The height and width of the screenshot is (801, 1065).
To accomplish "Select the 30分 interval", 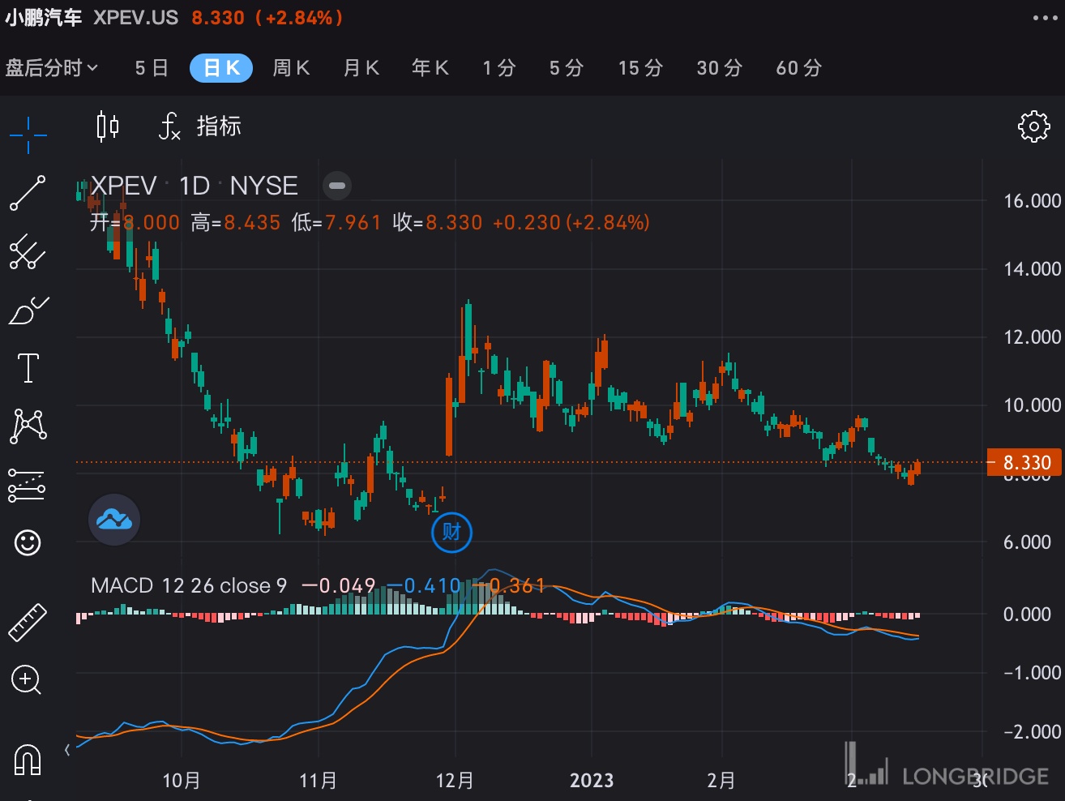I will pyautogui.click(x=720, y=68).
